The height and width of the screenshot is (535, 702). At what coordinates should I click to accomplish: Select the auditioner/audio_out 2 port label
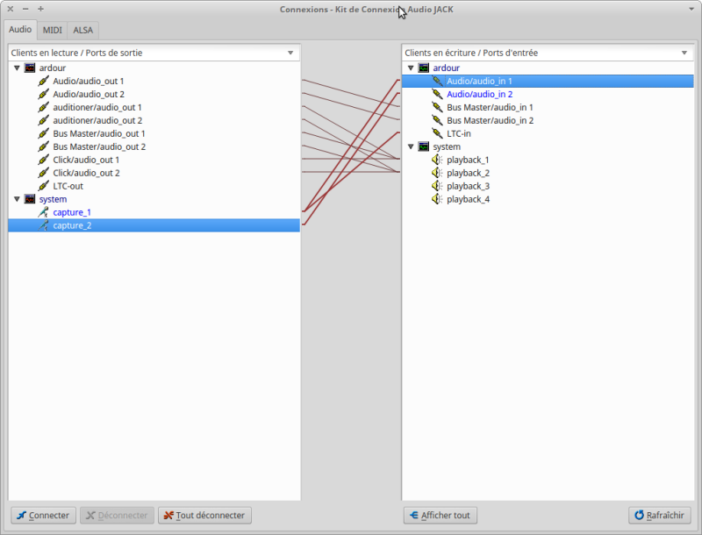(x=97, y=120)
